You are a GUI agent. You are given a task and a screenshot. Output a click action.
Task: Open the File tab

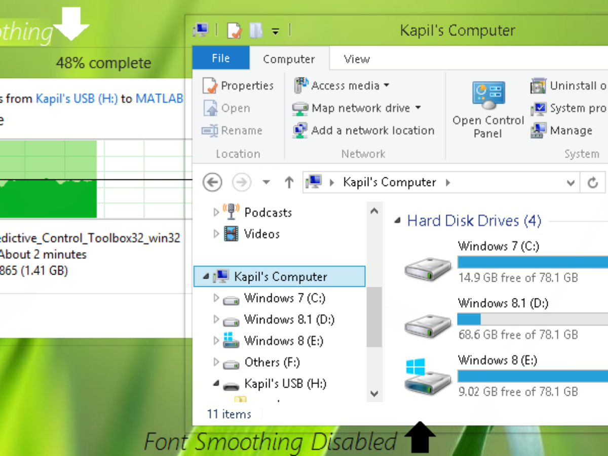tap(221, 58)
